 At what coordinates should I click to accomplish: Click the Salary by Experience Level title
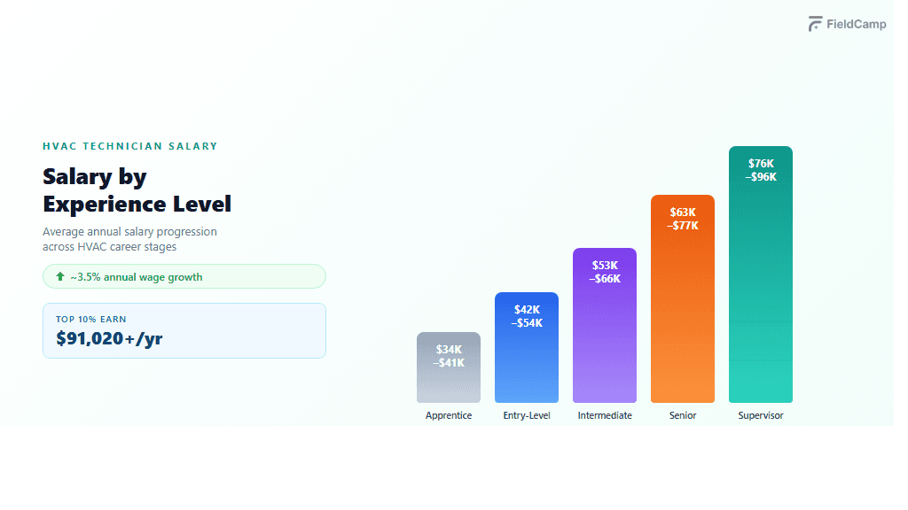137,190
